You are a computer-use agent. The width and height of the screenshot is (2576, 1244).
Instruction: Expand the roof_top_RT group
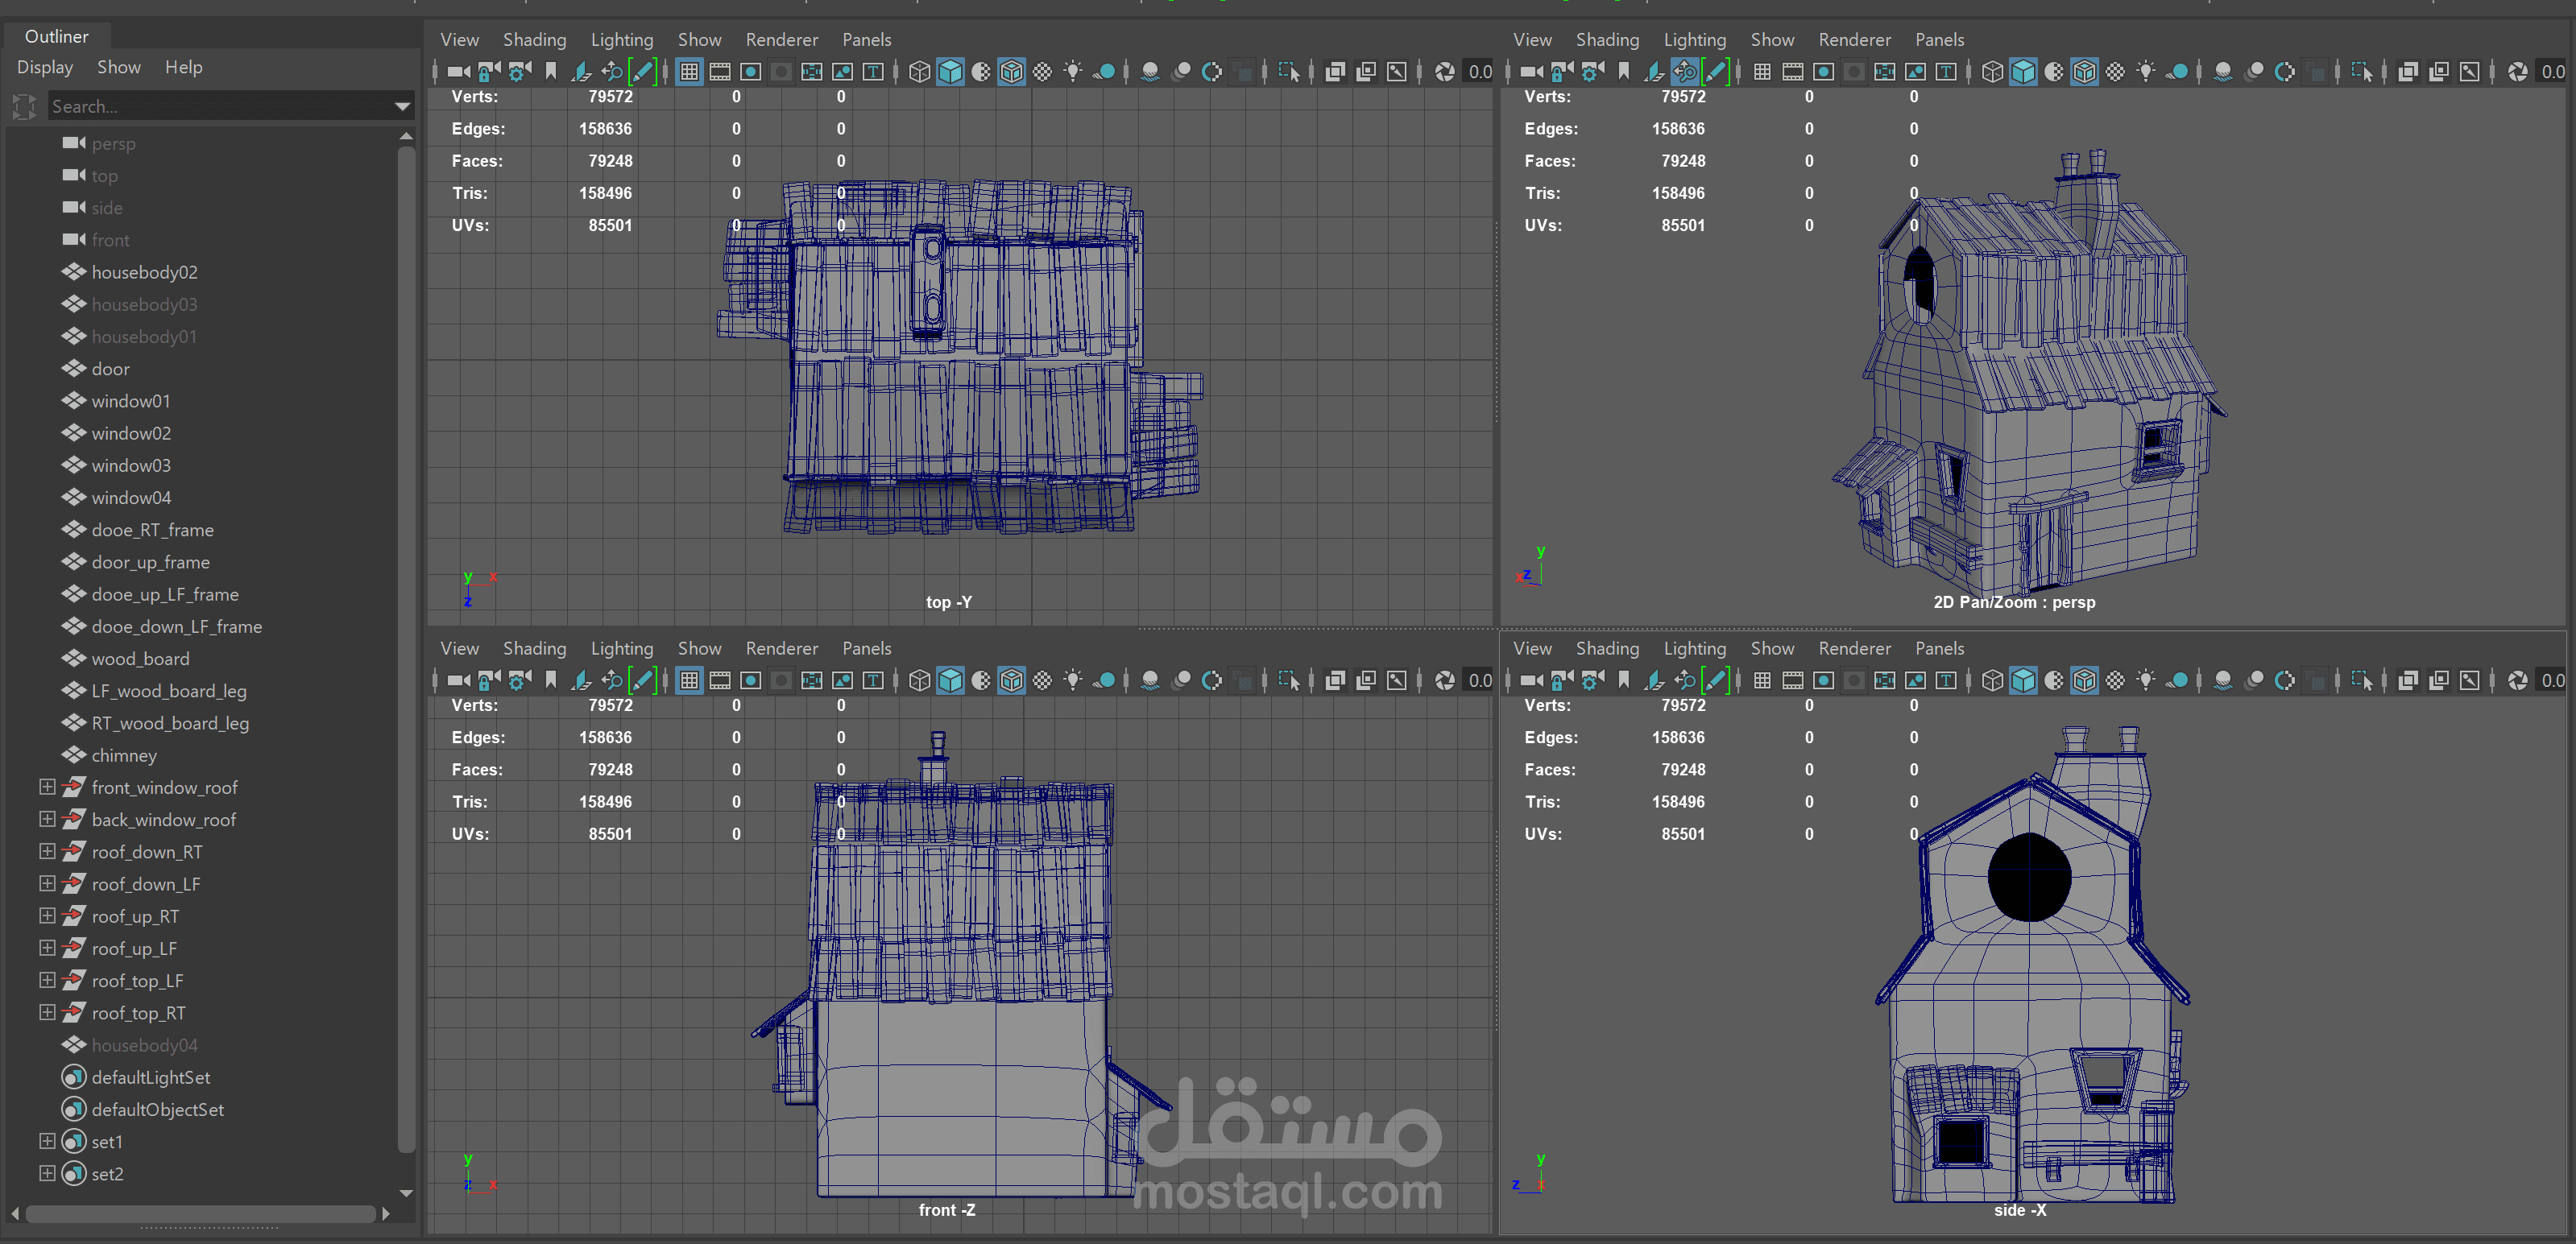[x=47, y=1012]
